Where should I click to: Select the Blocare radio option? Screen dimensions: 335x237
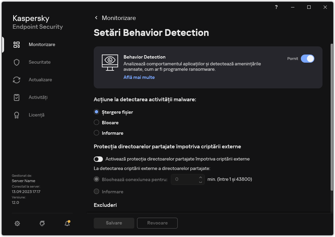click(96, 123)
